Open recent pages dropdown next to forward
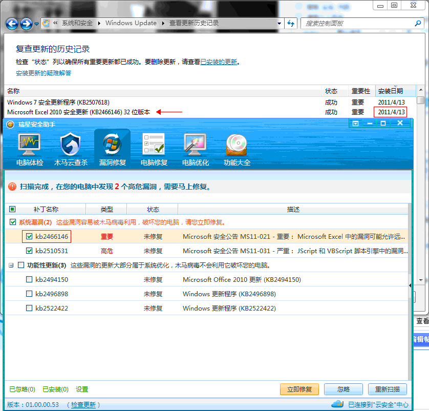This screenshot has width=429, height=411. (x=36, y=24)
